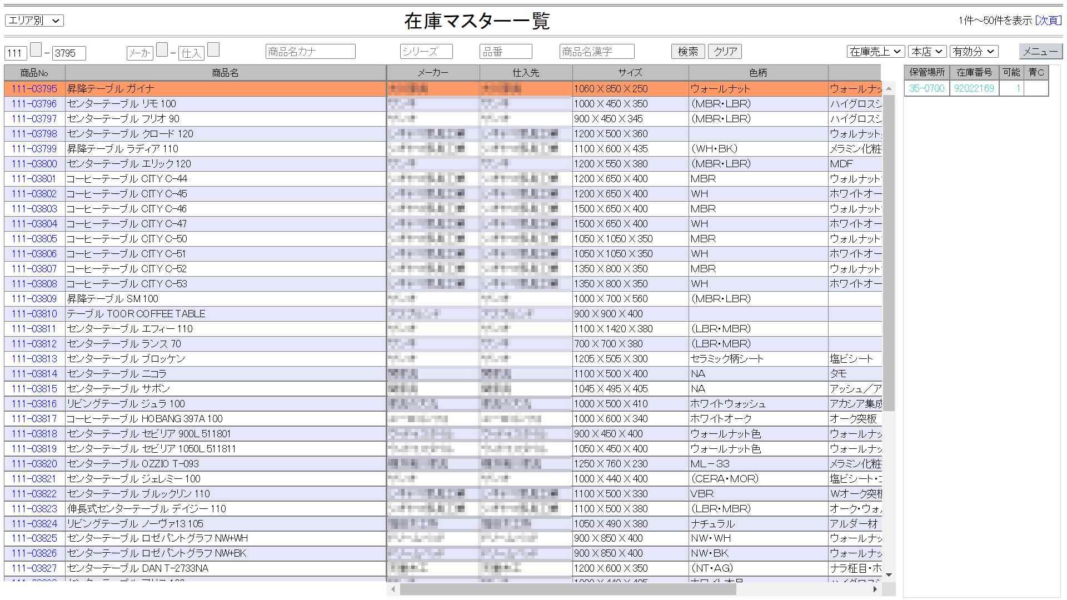Open product link 111-03803
The width and height of the screenshot is (1067, 600).
(x=34, y=209)
